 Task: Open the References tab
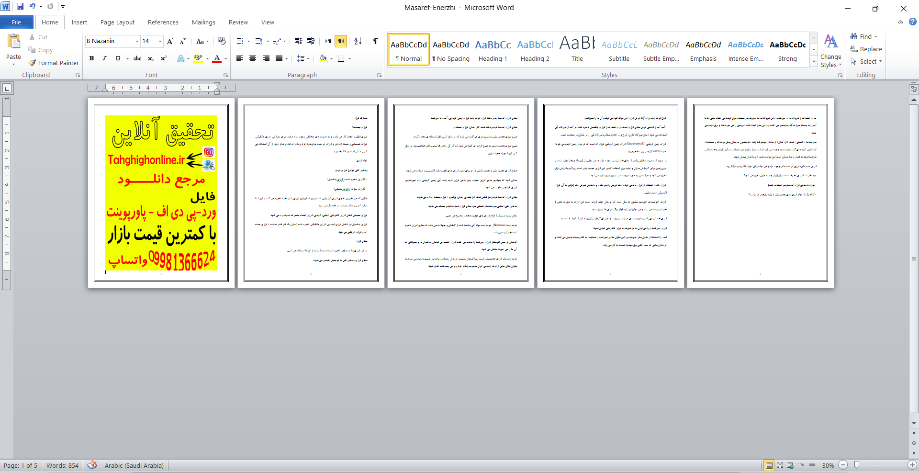click(x=163, y=22)
